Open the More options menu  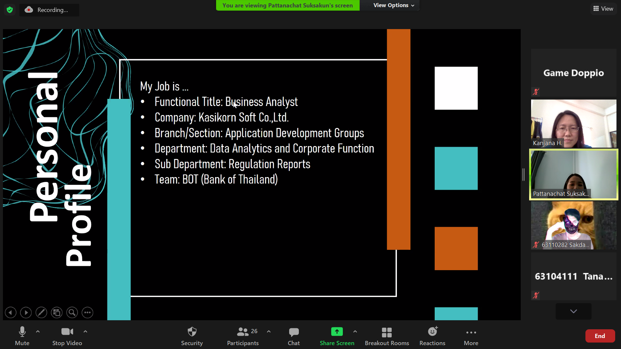pyautogui.click(x=471, y=336)
